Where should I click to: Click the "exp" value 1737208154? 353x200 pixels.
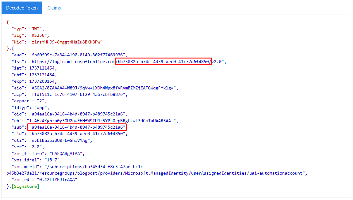[43, 81]
